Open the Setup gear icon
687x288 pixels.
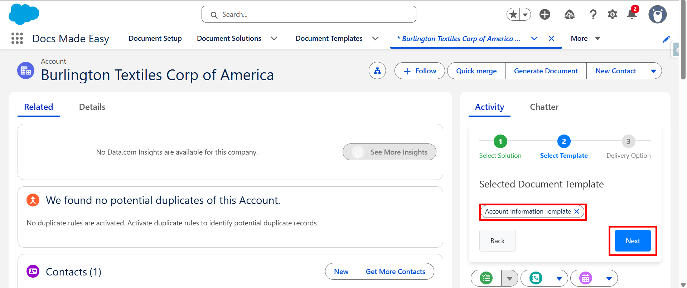pyautogui.click(x=613, y=14)
